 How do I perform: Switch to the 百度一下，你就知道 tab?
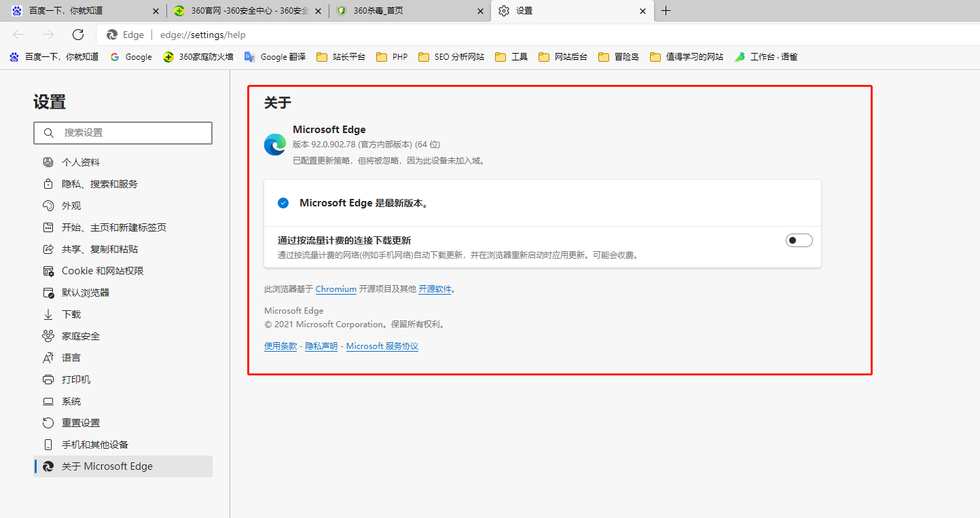(81, 11)
